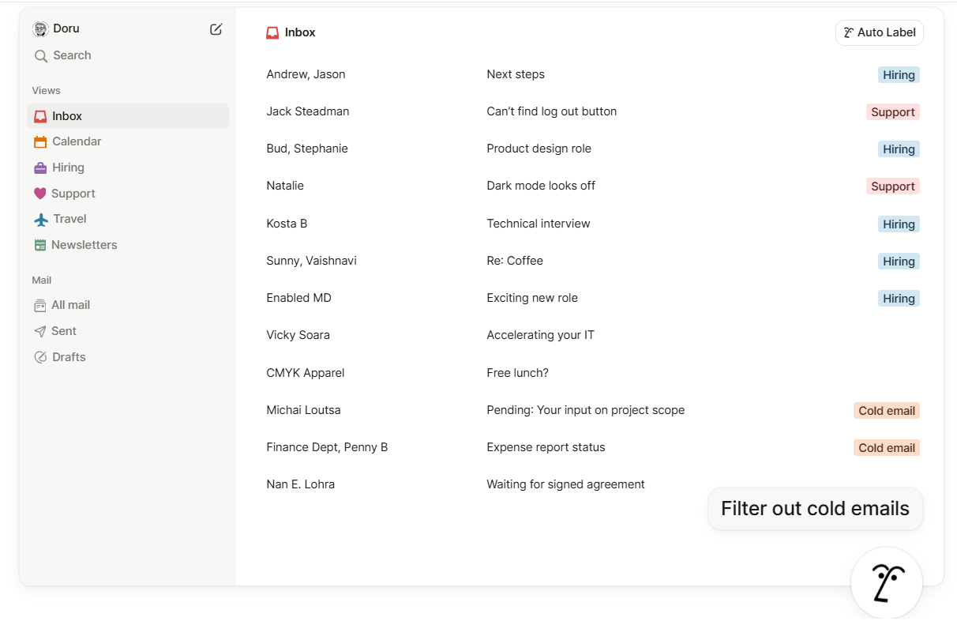The width and height of the screenshot is (957, 625).
Task: Click the Auto Label button
Action: [x=879, y=32]
